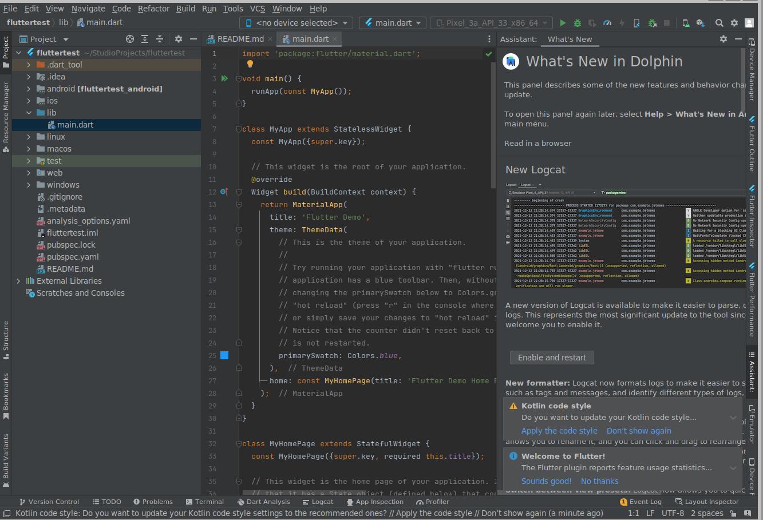Click run gutter arrow beside main()
Viewport: 763px width, 520px height.
tap(224, 78)
